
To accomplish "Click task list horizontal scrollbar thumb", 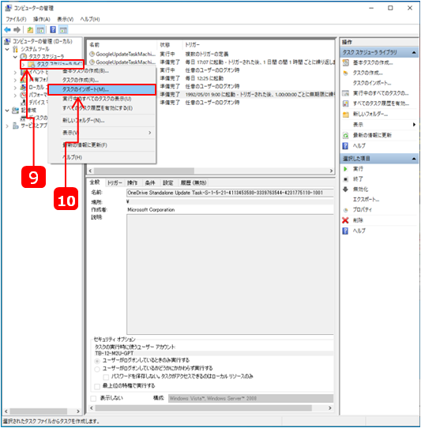I will [x=144, y=171].
